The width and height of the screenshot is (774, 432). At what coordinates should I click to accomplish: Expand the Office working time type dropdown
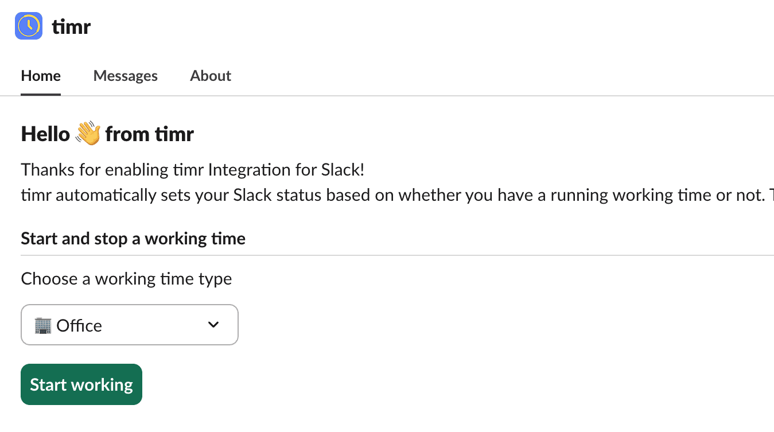coord(130,325)
